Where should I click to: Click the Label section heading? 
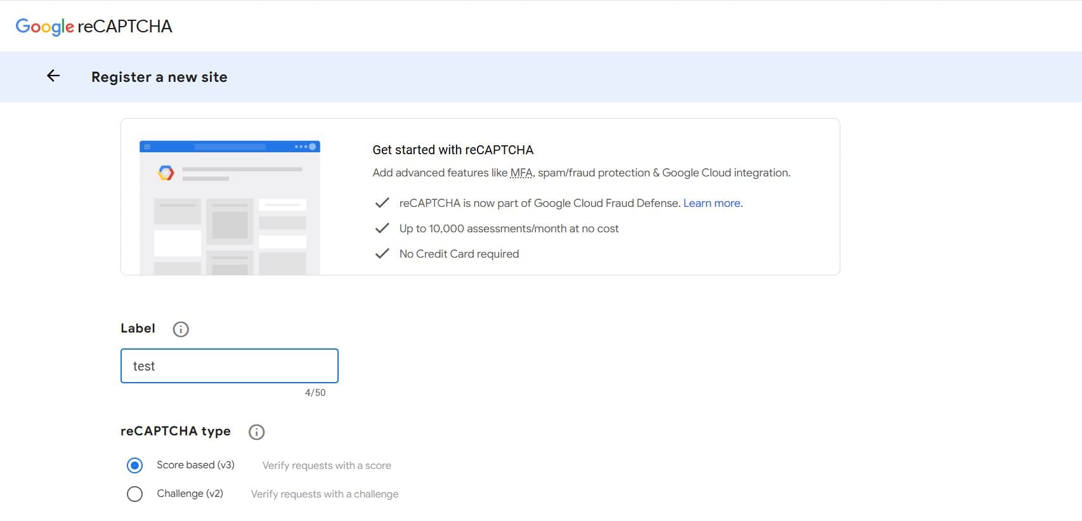pyautogui.click(x=138, y=328)
